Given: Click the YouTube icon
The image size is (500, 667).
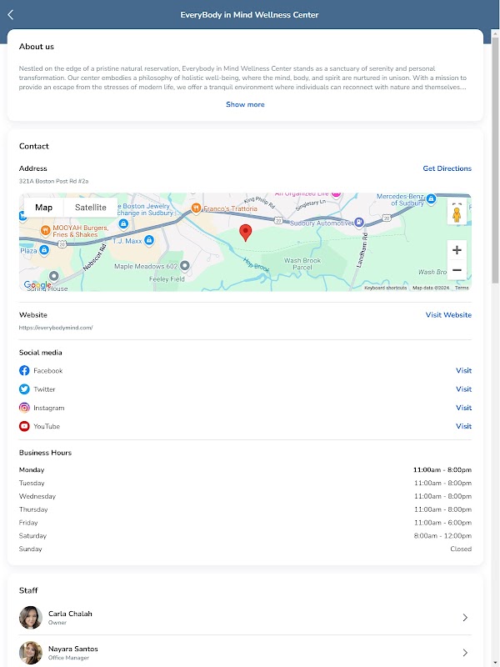Looking at the screenshot, I should pos(24,426).
